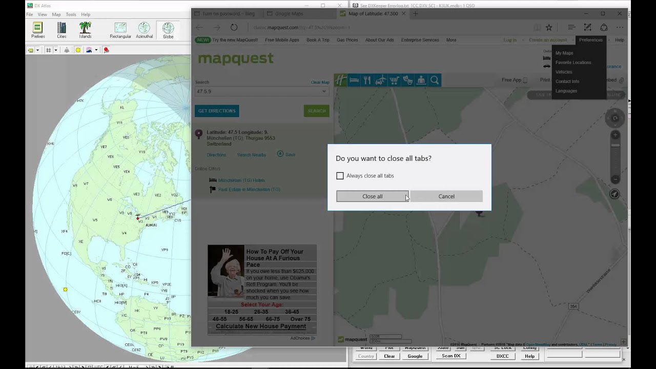Click MapQuest zoom-out minus button
This screenshot has height=369, width=656.
616,179
